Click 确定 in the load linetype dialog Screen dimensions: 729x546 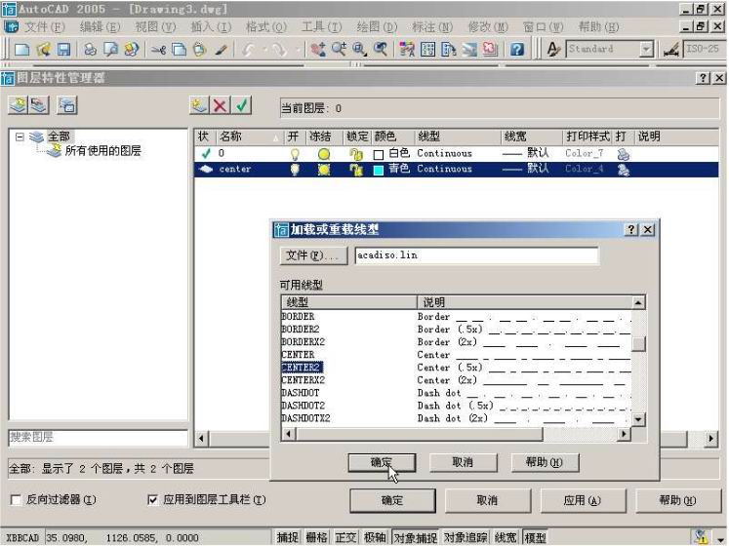[x=382, y=463]
